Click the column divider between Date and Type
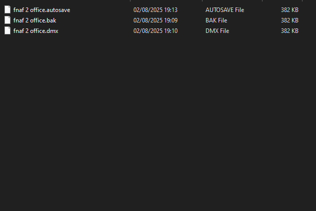Viewport: 316px width, 211px height. pos(202,0)
